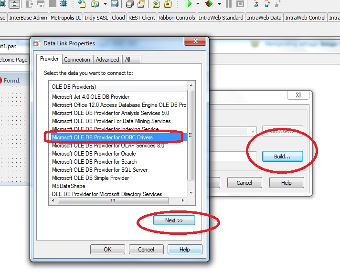The height and width of the screenshot is (272, 340).
Task: Click the Stop program square icon
Action: 240,4
